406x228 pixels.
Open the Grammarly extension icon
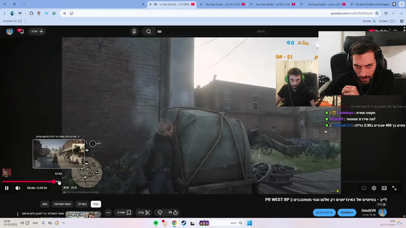(54, 13)
